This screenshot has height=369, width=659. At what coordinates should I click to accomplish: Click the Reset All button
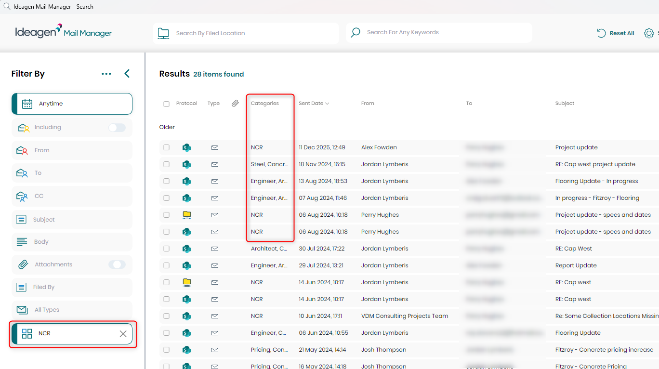(616, 33)
